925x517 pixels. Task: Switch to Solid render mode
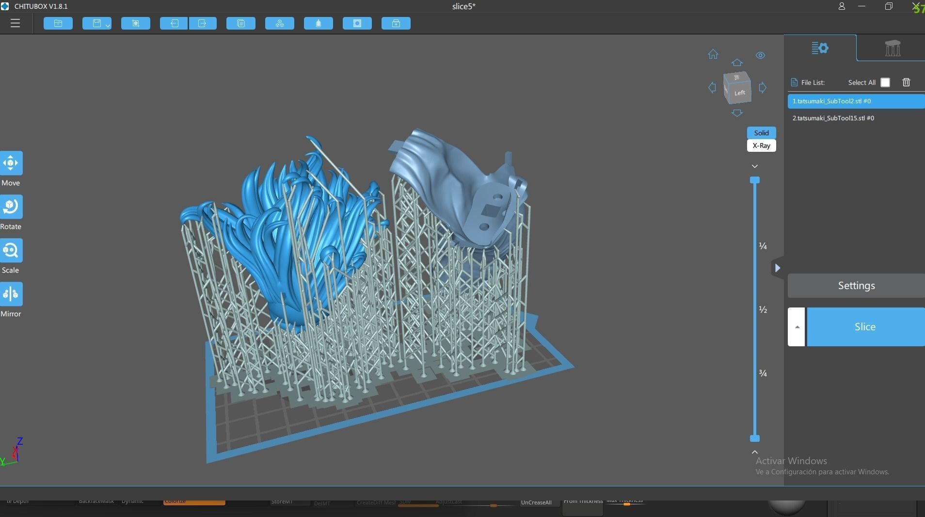click(x=761, y=133)
